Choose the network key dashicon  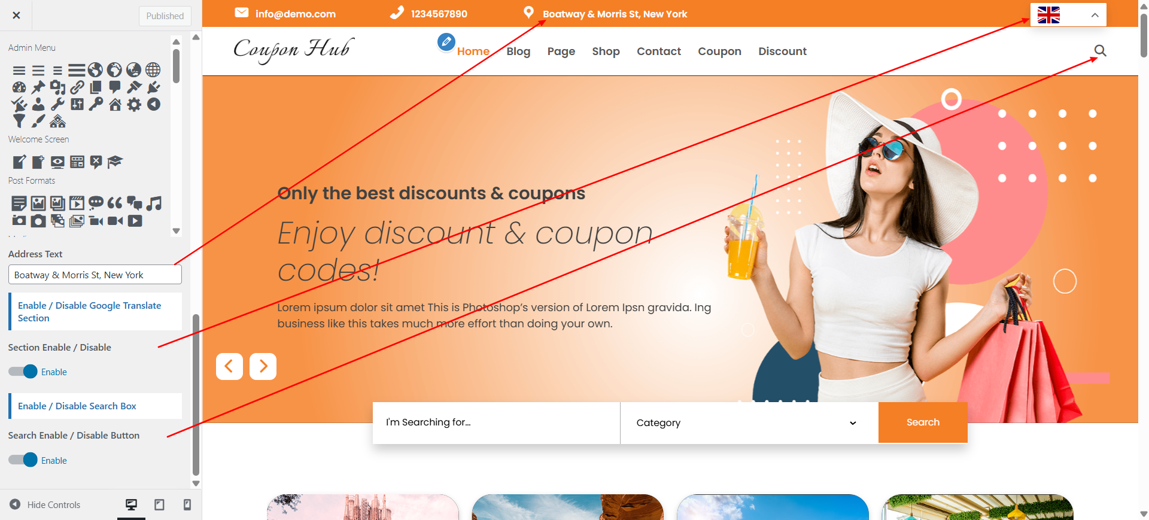(96, 105)
